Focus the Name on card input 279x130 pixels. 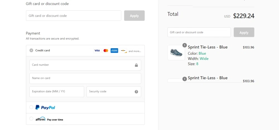pyautogui.click(x=85, y=78)
